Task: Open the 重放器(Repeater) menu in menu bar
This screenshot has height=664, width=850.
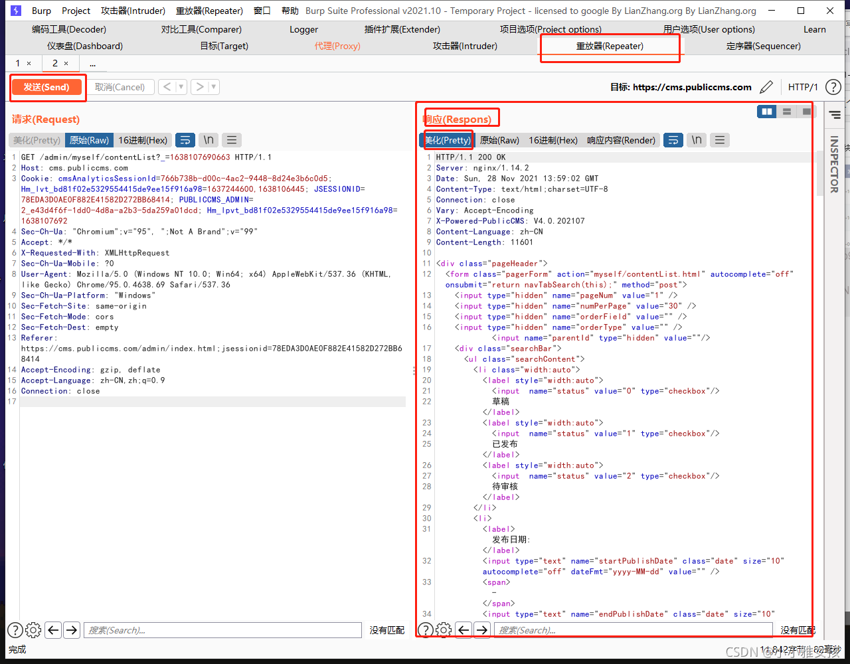Action: point(209,11)
